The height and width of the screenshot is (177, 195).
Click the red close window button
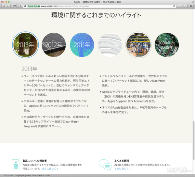tap(2, 2)
